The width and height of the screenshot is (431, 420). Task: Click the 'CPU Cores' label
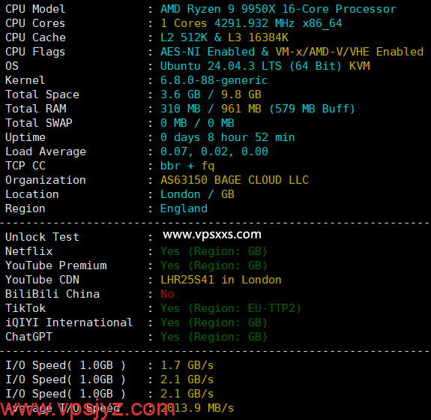point(35,23)
